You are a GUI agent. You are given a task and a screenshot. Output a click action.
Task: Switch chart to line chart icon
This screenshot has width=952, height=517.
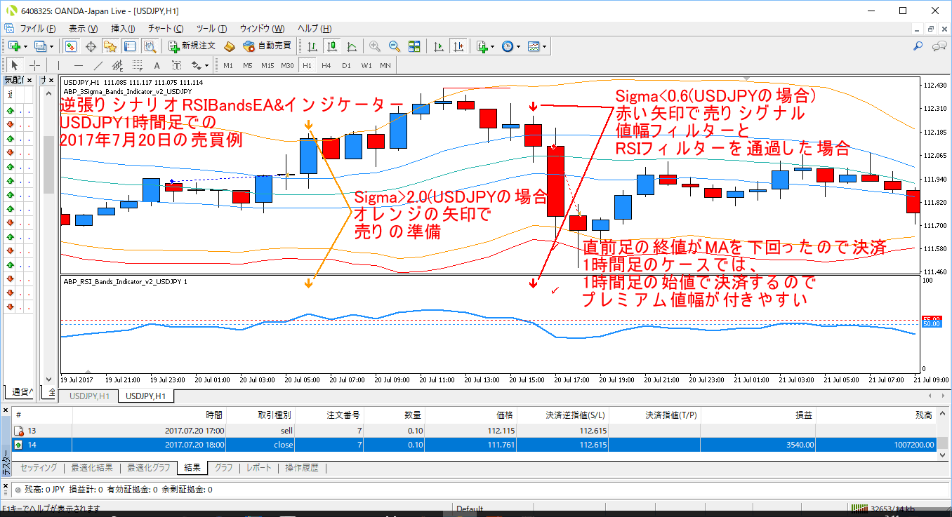point(352,46)
